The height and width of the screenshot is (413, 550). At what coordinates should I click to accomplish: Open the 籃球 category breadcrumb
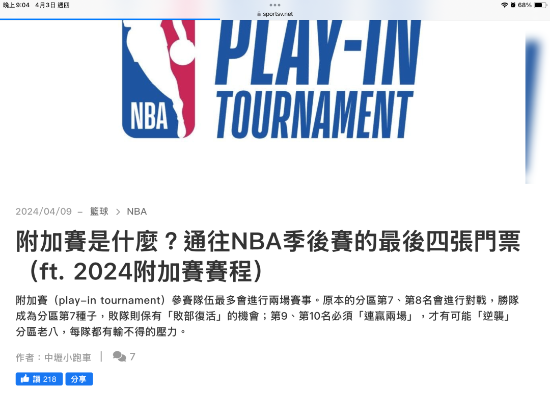(99, 212)
